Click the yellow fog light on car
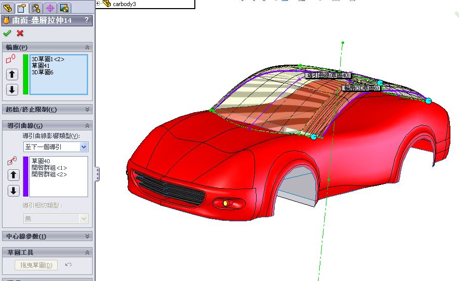Screen dimensions: 459x281 point(225,203)
